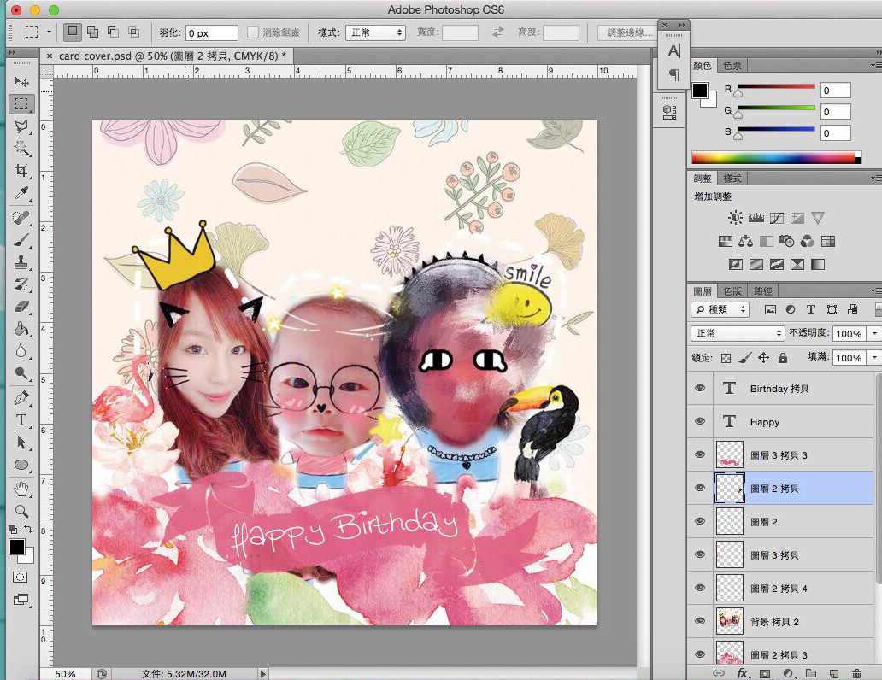The width and height of the screenshot is (882, 680).
Task: Click the 調整邊緣 button
Action: click(x=628, y=32)
